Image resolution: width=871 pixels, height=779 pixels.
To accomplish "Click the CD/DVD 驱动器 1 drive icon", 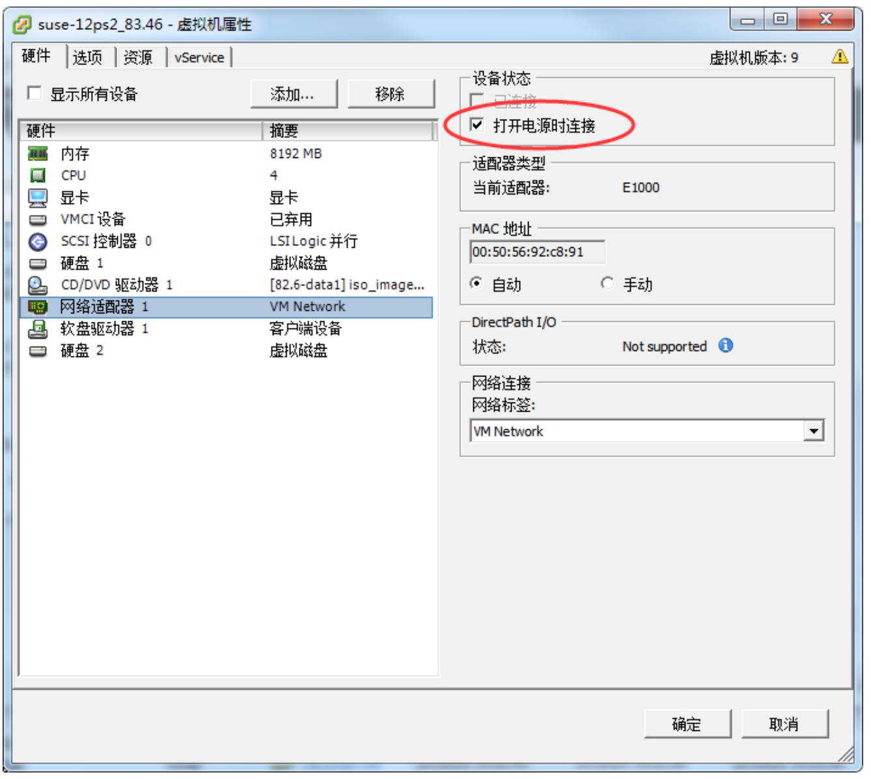I will tap(39, 285).
